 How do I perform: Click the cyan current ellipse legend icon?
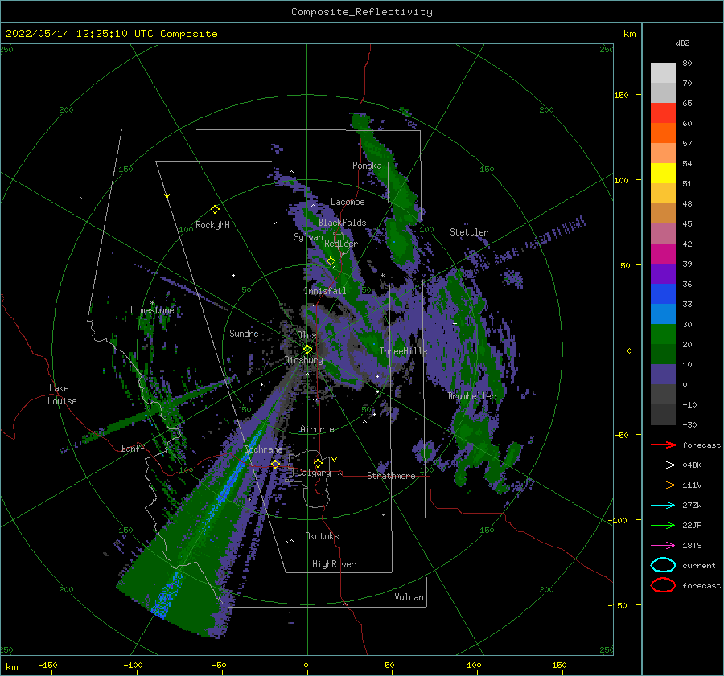click(663, 565)
